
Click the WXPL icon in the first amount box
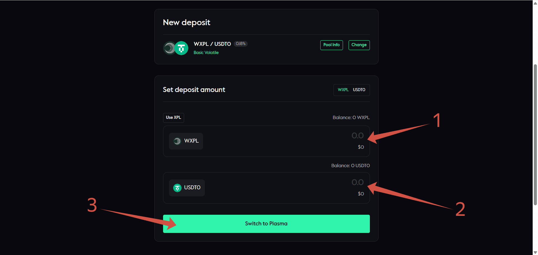point(177,141)
